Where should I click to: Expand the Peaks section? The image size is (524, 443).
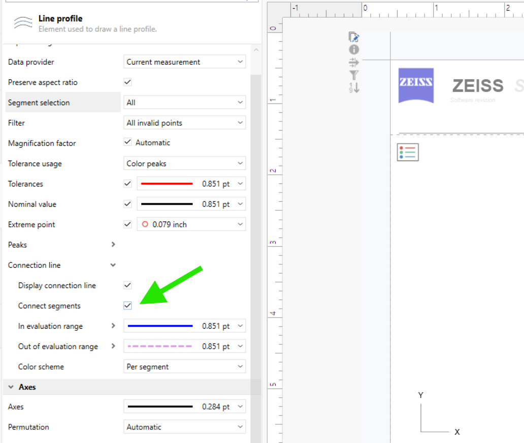[113, 244]
